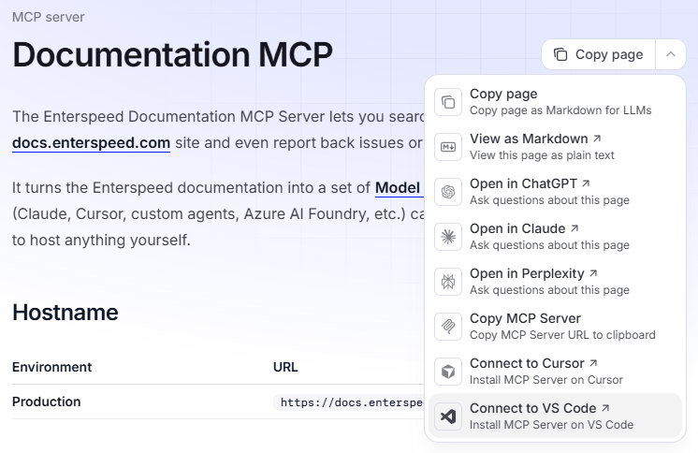Choose 'Open in Claude' entry
This screenshot has width=698, height=453.
click(x=555, y=237)
